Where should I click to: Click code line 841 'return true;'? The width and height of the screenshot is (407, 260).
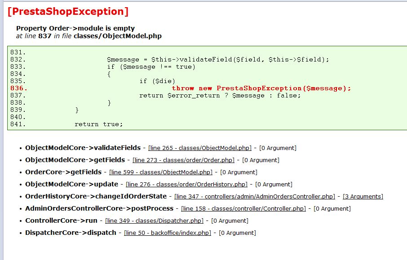[99, 124]
